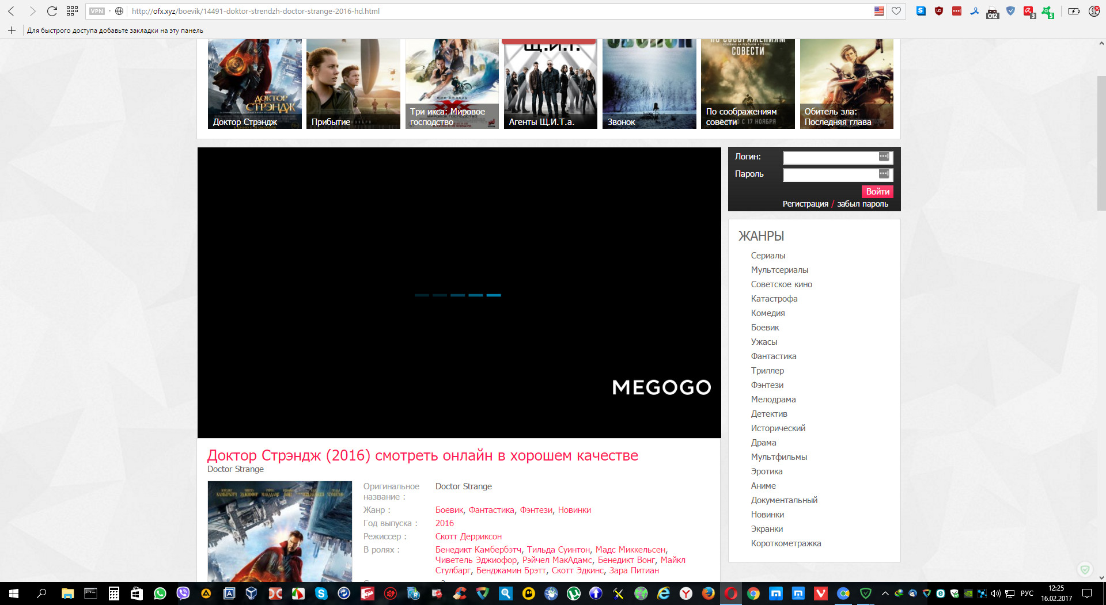Click the Пароль input field
1106x605 pixels.
point(838,174)
